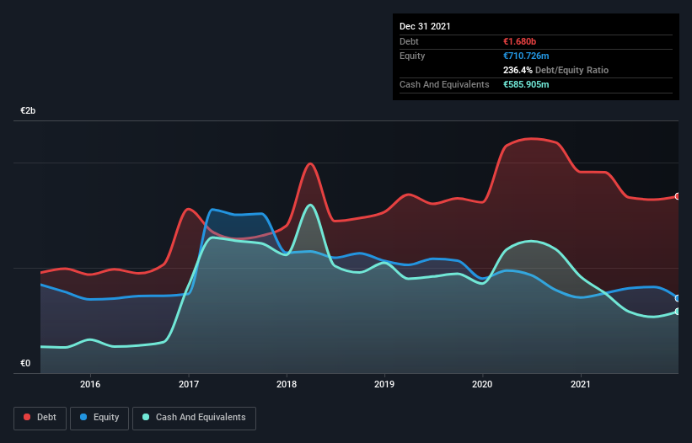The height and width of the screenshot is (443, 692).
Task: Click the teal Cash endpoint marker
Action: tap(678, 312)
